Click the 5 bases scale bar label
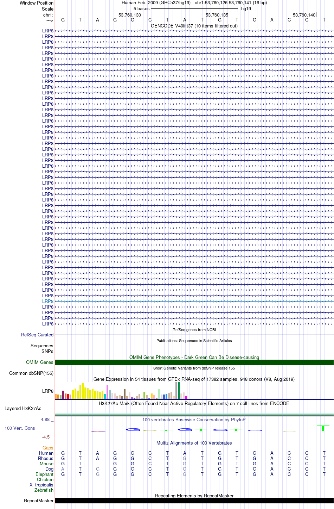Image resolution: width=334 pixels, height=509 pixels. (141, 9)
